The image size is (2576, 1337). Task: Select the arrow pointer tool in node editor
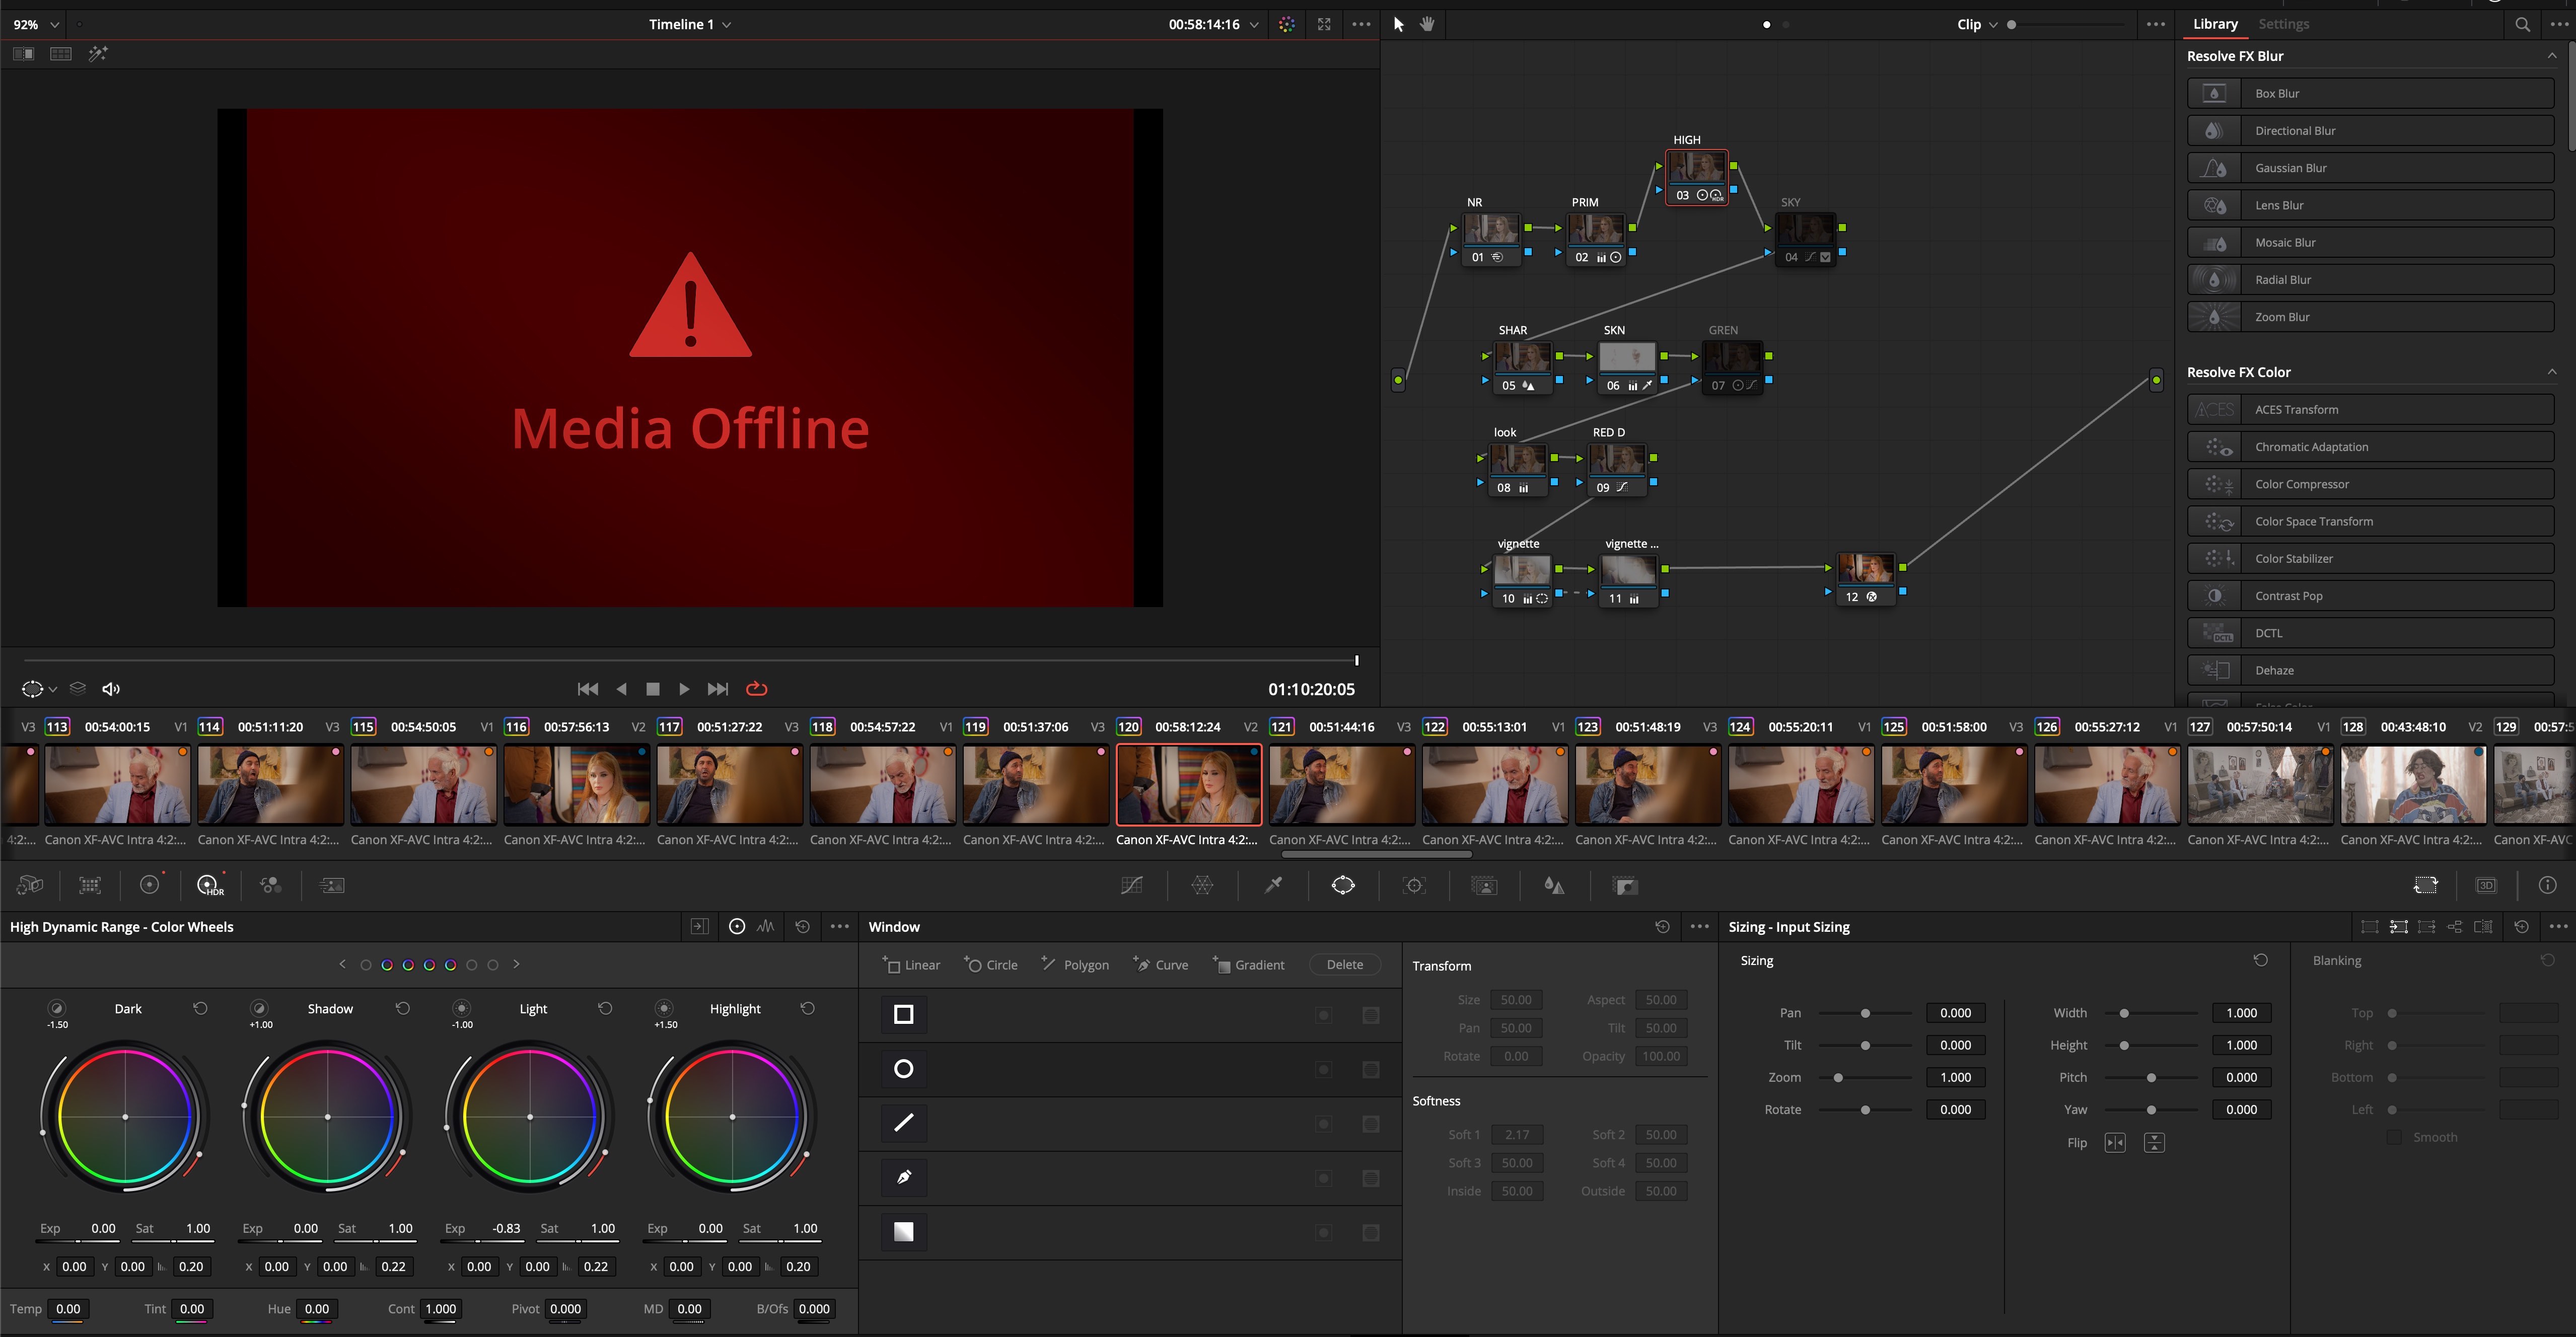point(1398,24)
